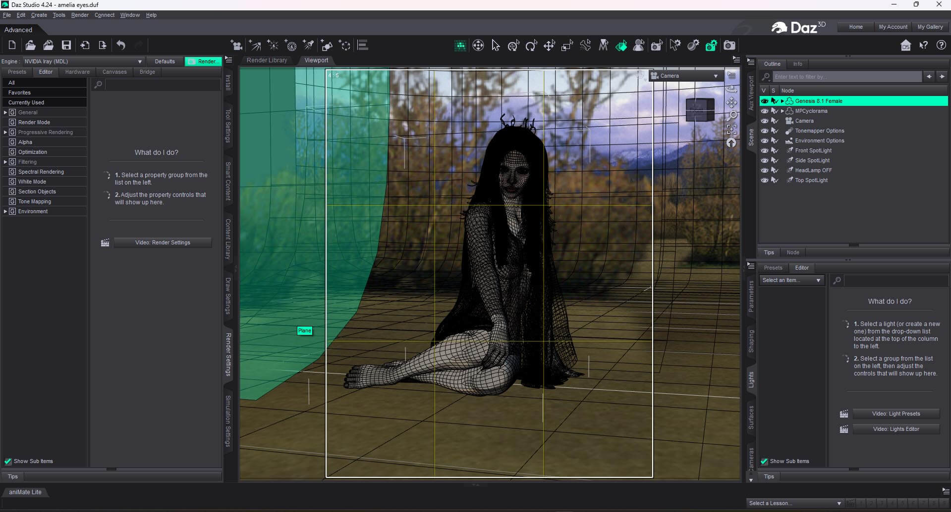The image size is (951, 512).
Task: Switch to the Render Library tab
Action: (x=267, y=60)
